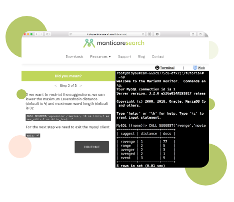The height and width of the screenshot is (202, 234).
Task: Go forward using the browser forward arrow
Action: point(41,34)
